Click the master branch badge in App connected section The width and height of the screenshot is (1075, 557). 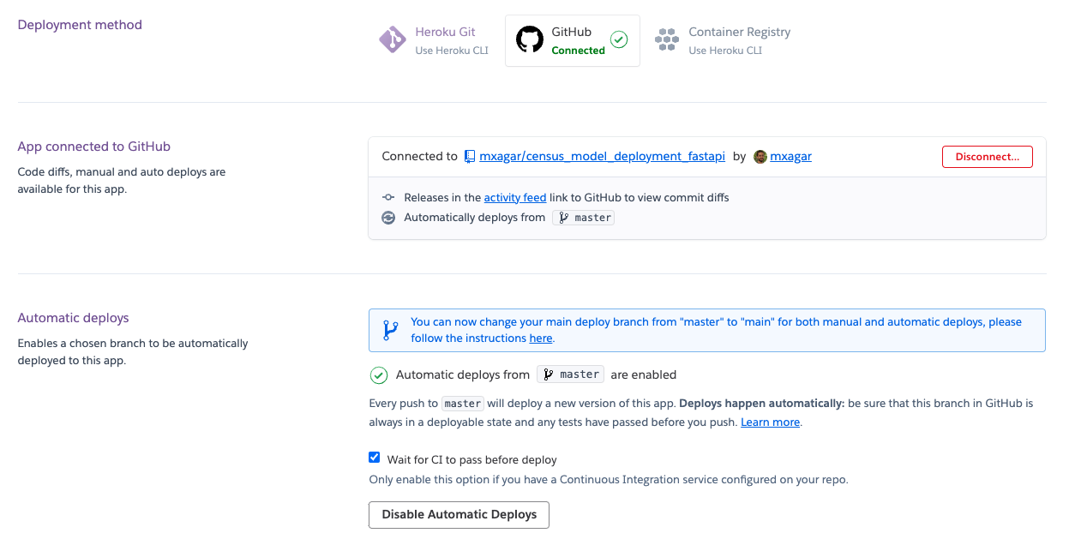[x=584, y=218]
